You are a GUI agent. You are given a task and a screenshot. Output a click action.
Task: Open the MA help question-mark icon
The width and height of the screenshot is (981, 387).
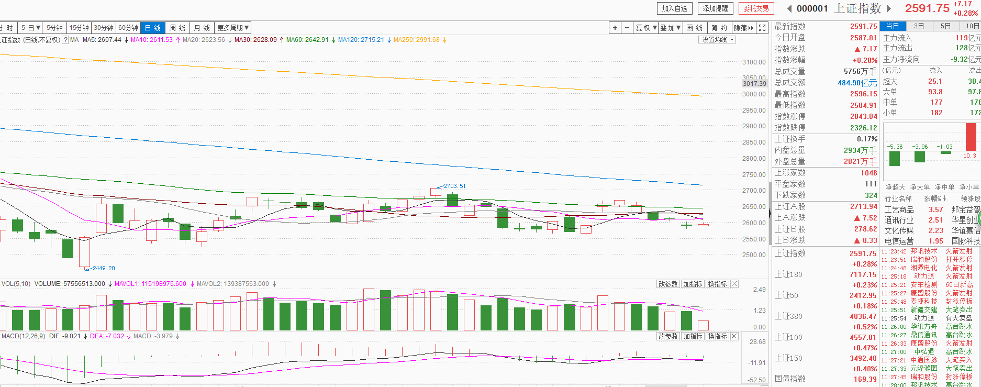65,40
